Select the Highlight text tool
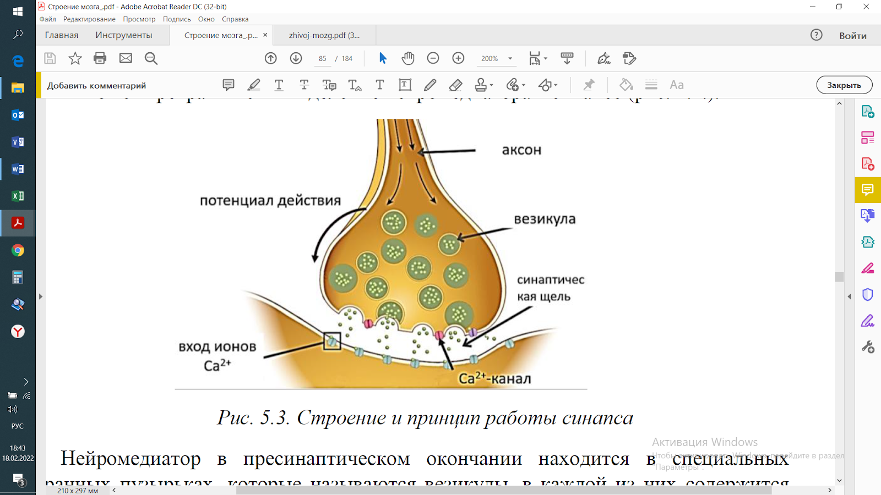 click(253, 85)
